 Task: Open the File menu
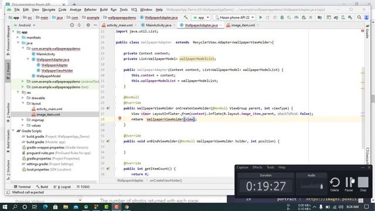tap(17, 10)
